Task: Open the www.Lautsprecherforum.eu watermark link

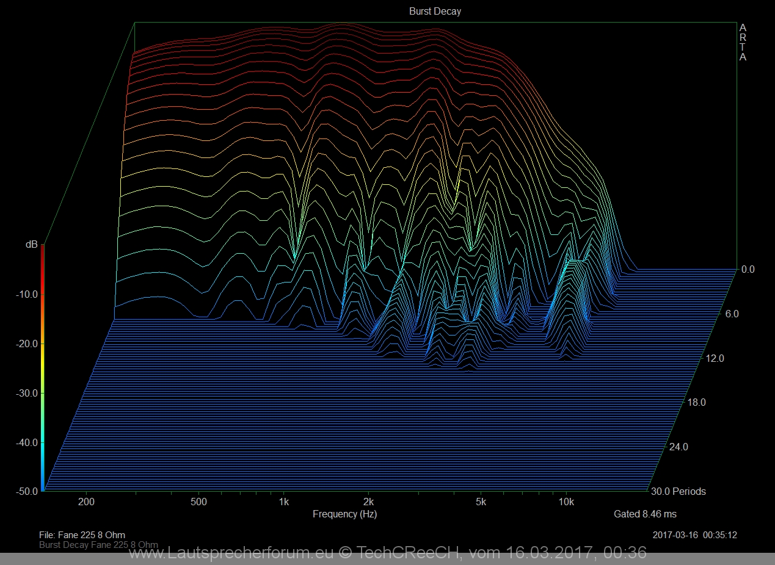Action: pos(232,553)
